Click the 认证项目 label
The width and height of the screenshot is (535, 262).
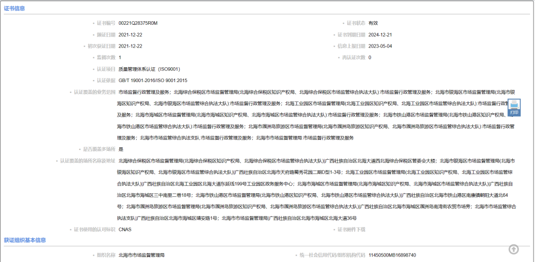pos(106,69)
